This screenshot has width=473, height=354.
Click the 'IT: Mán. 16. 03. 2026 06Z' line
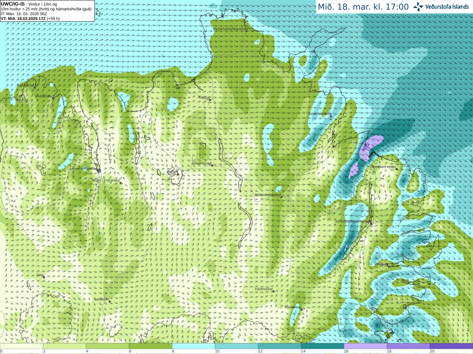click(x=24, y=14)
